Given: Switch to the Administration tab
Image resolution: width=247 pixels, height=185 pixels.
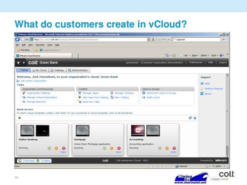Looking at the screenshot, I should (x=78, y=70).
